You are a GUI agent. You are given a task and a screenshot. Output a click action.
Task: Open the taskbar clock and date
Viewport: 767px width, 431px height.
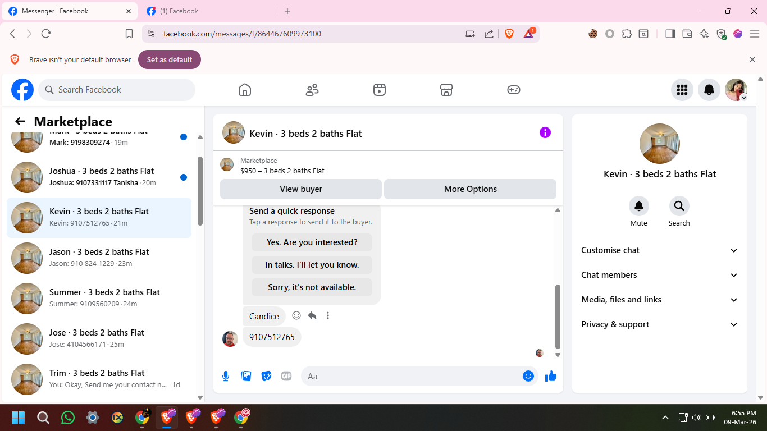click(x=740, y=418)
